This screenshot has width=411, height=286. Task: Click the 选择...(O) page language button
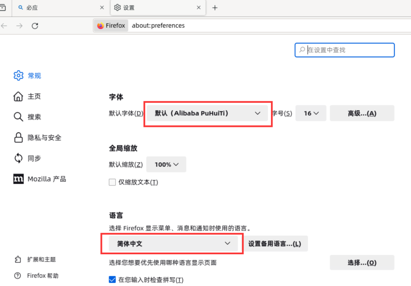click(x=362, y=262)
